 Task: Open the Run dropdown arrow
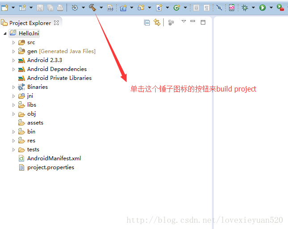[x=271, y=8]
